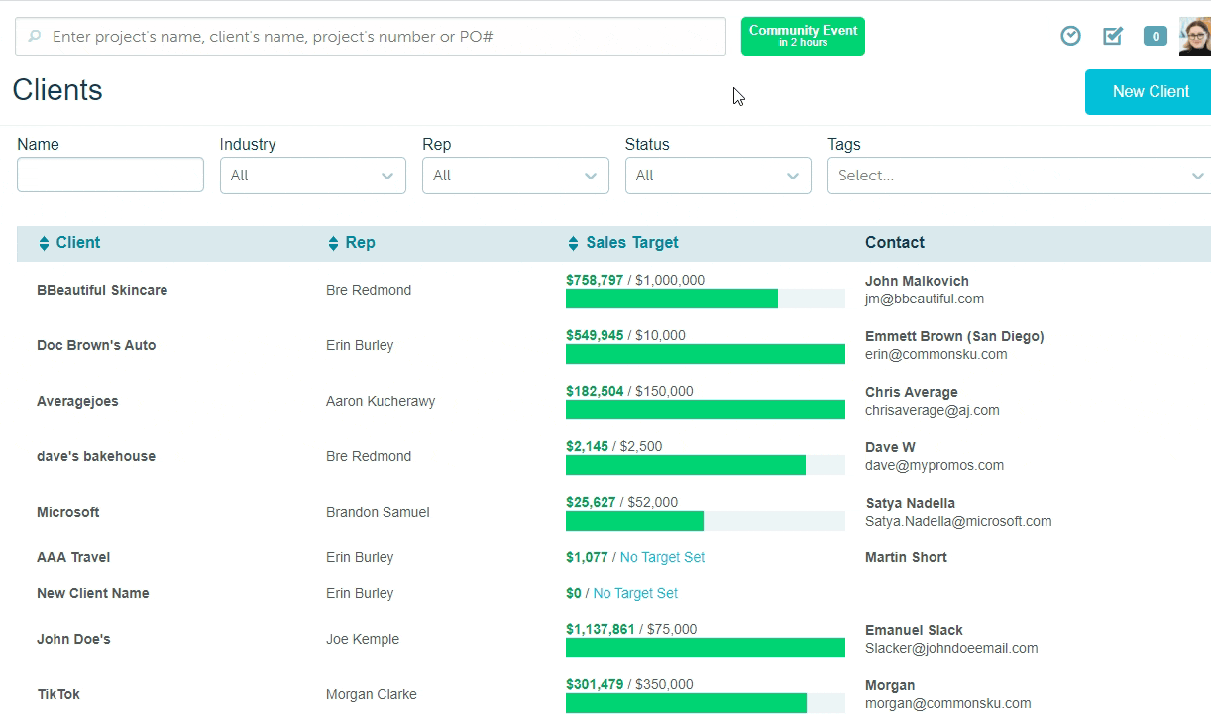Click the tasks checkmark icon in the header

pyautogui.click(x=1112, y=35)
